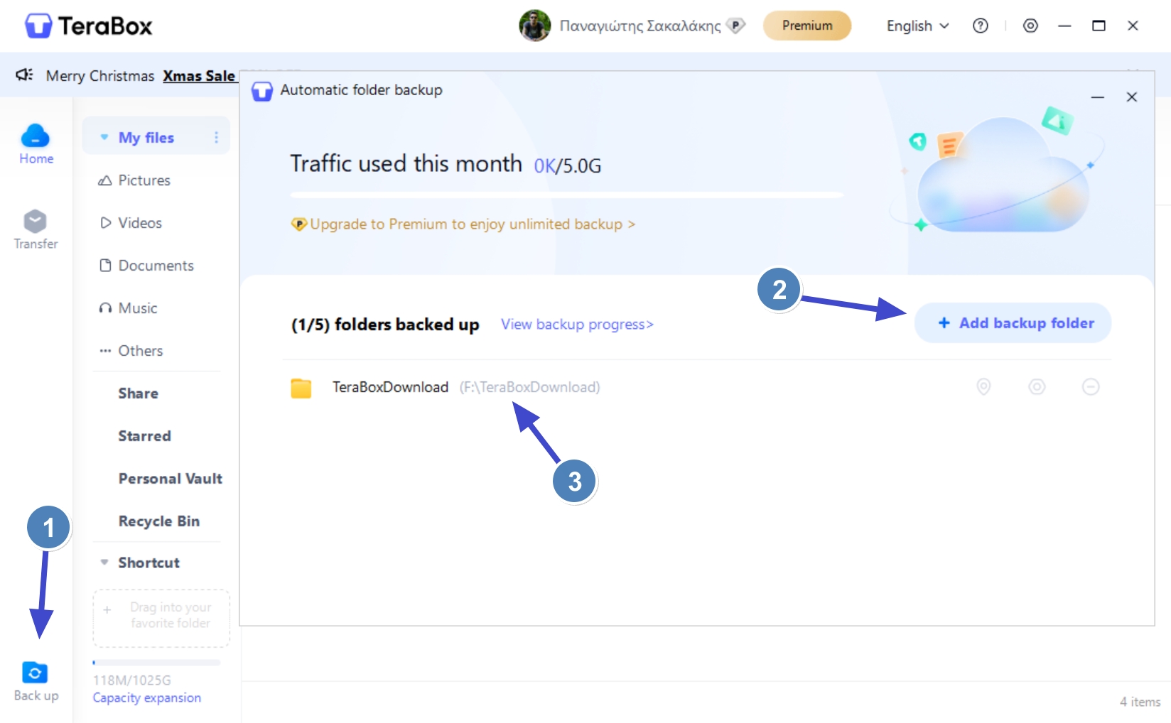Click the F:\TeraBoxDownload path text
The height and width of the screenshot is (723, 1171).
(x=529, y=387)
